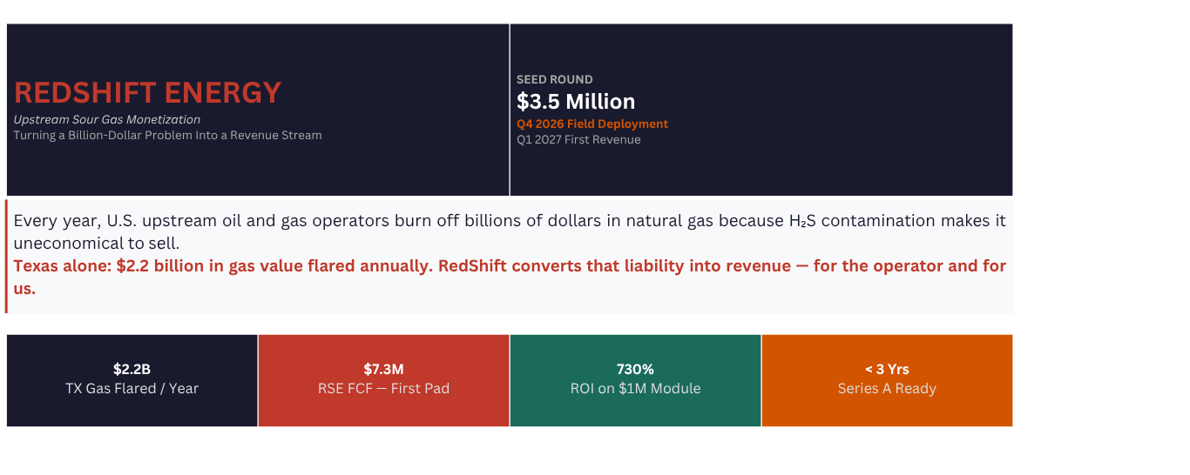The image size is (1190, 475).
Task: Select the 'TX Gas Flared / Year' label
Action: pos(132,388)
